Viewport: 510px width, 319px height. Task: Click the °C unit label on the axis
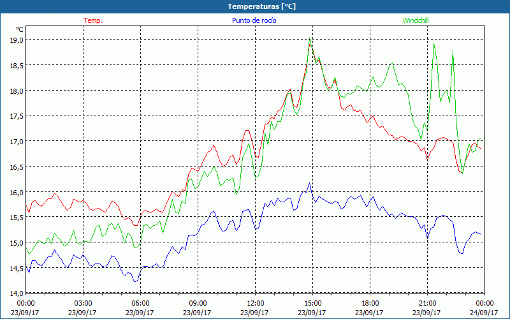pos(20,29)
